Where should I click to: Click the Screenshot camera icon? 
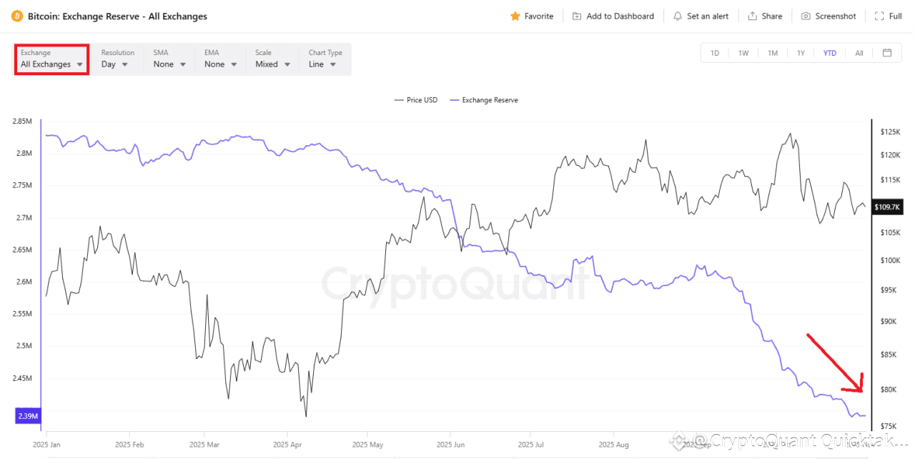click(x=806, y=16)
